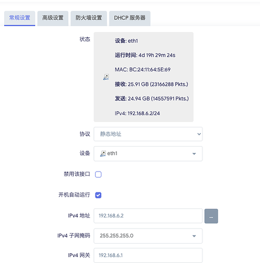This screenshot has height=266, width=260.
Task: Switch to the 常规设置 tab
Action: (x=20, y=18)
